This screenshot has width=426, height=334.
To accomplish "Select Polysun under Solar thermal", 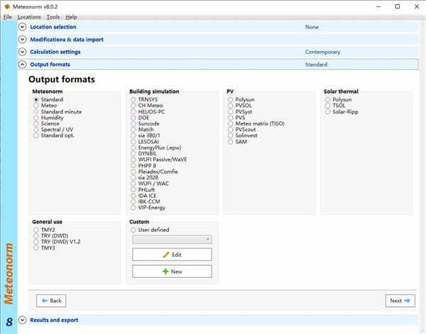I will click(x=339, y=99).
